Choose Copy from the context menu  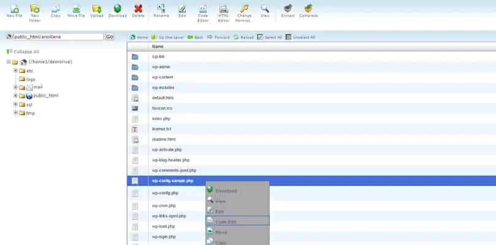tap(237, 242)
